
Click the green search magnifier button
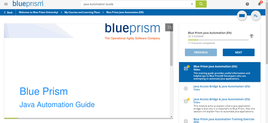pyautogui.click(x=201, y=4)
